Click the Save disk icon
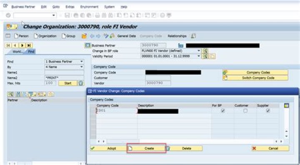Image resolution: width=300 pixels, height=165 pixels. coord(67,15)
